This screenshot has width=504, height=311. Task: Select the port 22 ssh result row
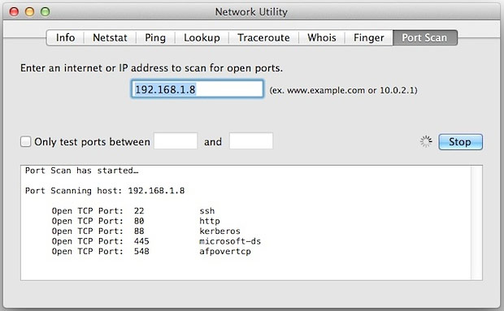pyautogui.click(x=133, y=211)
